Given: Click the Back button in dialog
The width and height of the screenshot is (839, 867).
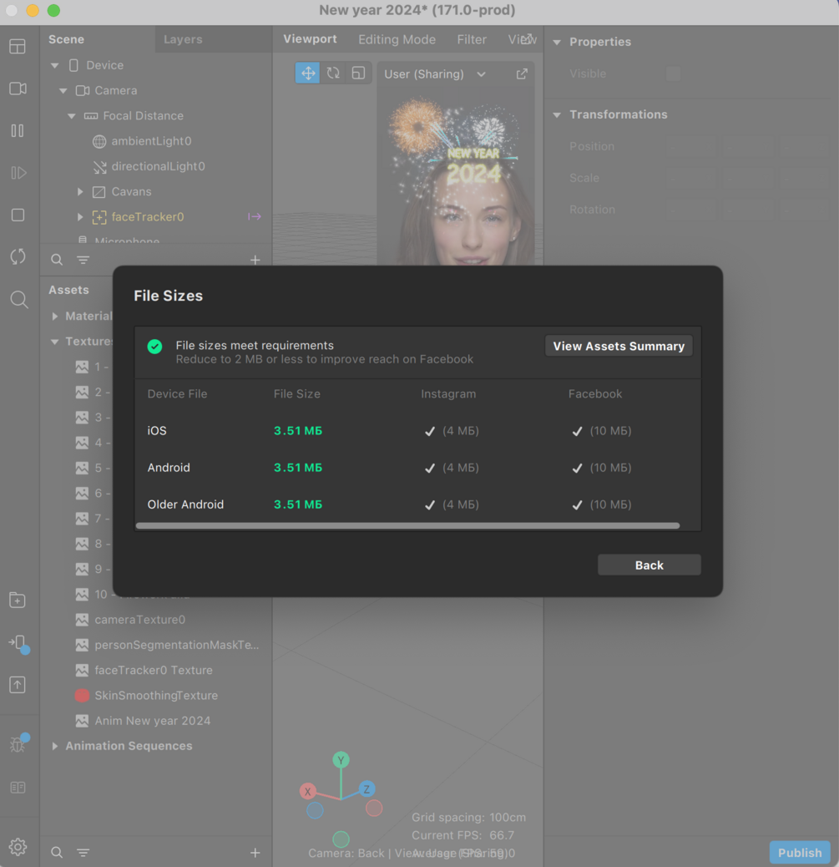Looking at the screenshot, I should pyautogui.click(x=649, y=565).
